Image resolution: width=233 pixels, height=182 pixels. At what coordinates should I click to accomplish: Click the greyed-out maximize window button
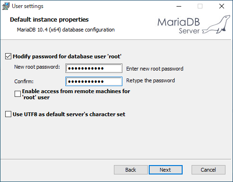point(200,6)
